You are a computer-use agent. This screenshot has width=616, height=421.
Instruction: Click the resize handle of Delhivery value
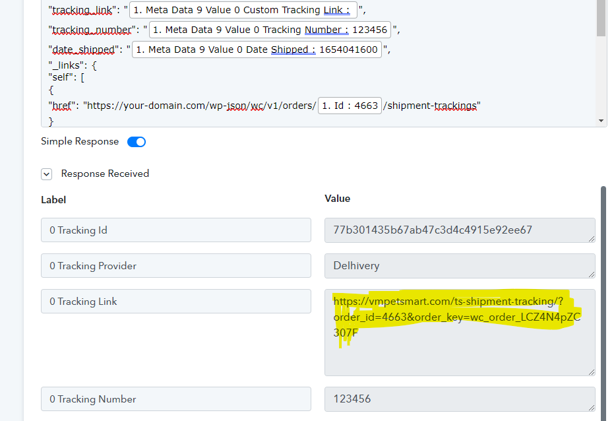[591, 274]
